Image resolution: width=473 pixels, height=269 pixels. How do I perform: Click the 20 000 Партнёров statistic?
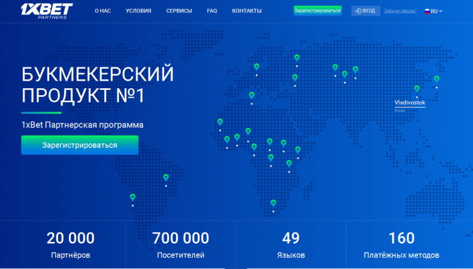71,244
